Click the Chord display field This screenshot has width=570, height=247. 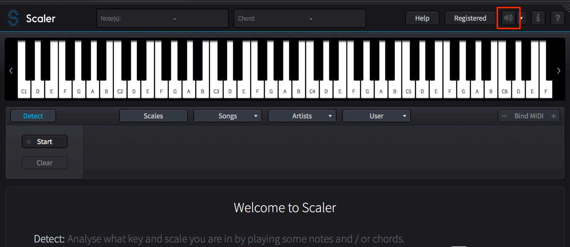(300, 18)
